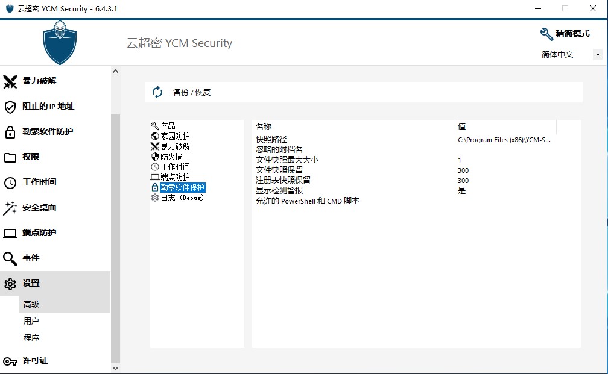This screenshot has height=374, width=608.
Task: Select the 防火墙 tree item
Action: click(171, 157)
